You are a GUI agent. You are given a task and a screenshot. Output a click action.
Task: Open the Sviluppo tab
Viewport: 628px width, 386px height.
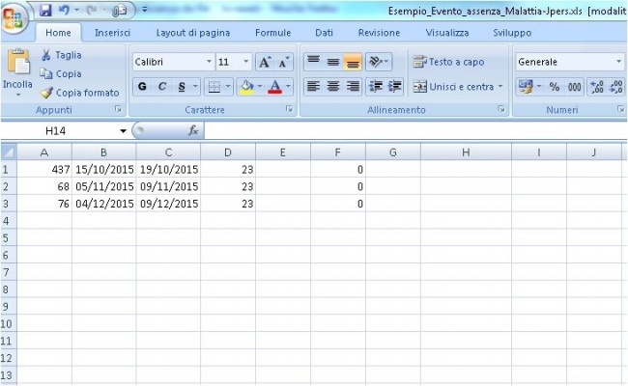pos(512,33)
